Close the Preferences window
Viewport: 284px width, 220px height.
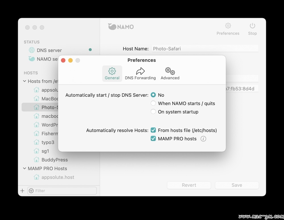pos(63,60)
